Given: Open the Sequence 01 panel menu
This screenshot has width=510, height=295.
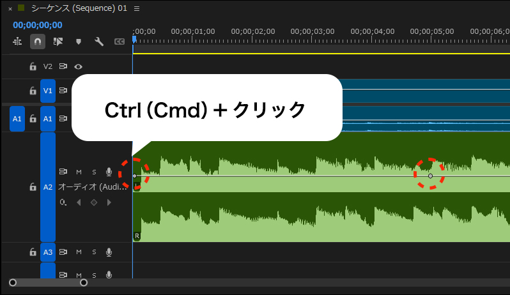Looking at the screenshot, I should 137,9.
